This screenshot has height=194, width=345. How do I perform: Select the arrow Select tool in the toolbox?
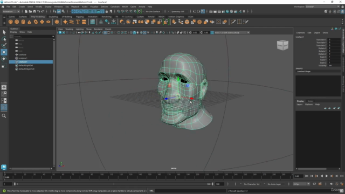pyautogui.click(x=4, y=32)
